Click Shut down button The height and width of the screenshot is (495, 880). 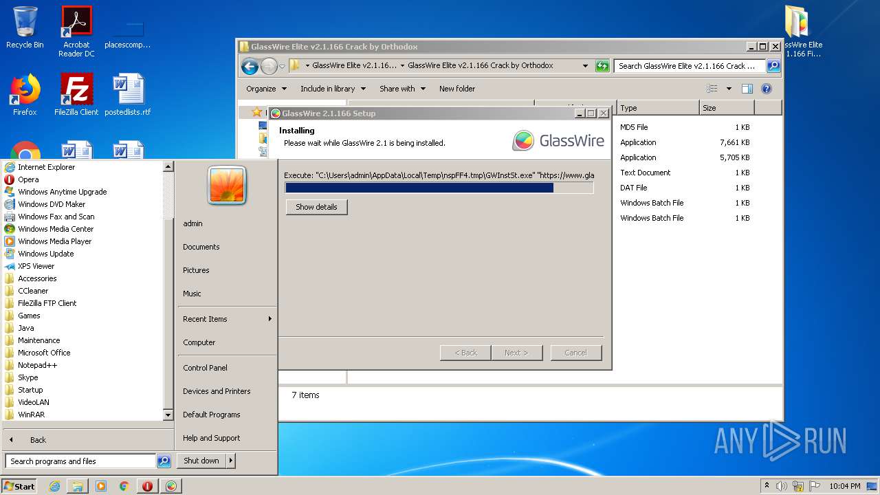click(x=201, y=461)
